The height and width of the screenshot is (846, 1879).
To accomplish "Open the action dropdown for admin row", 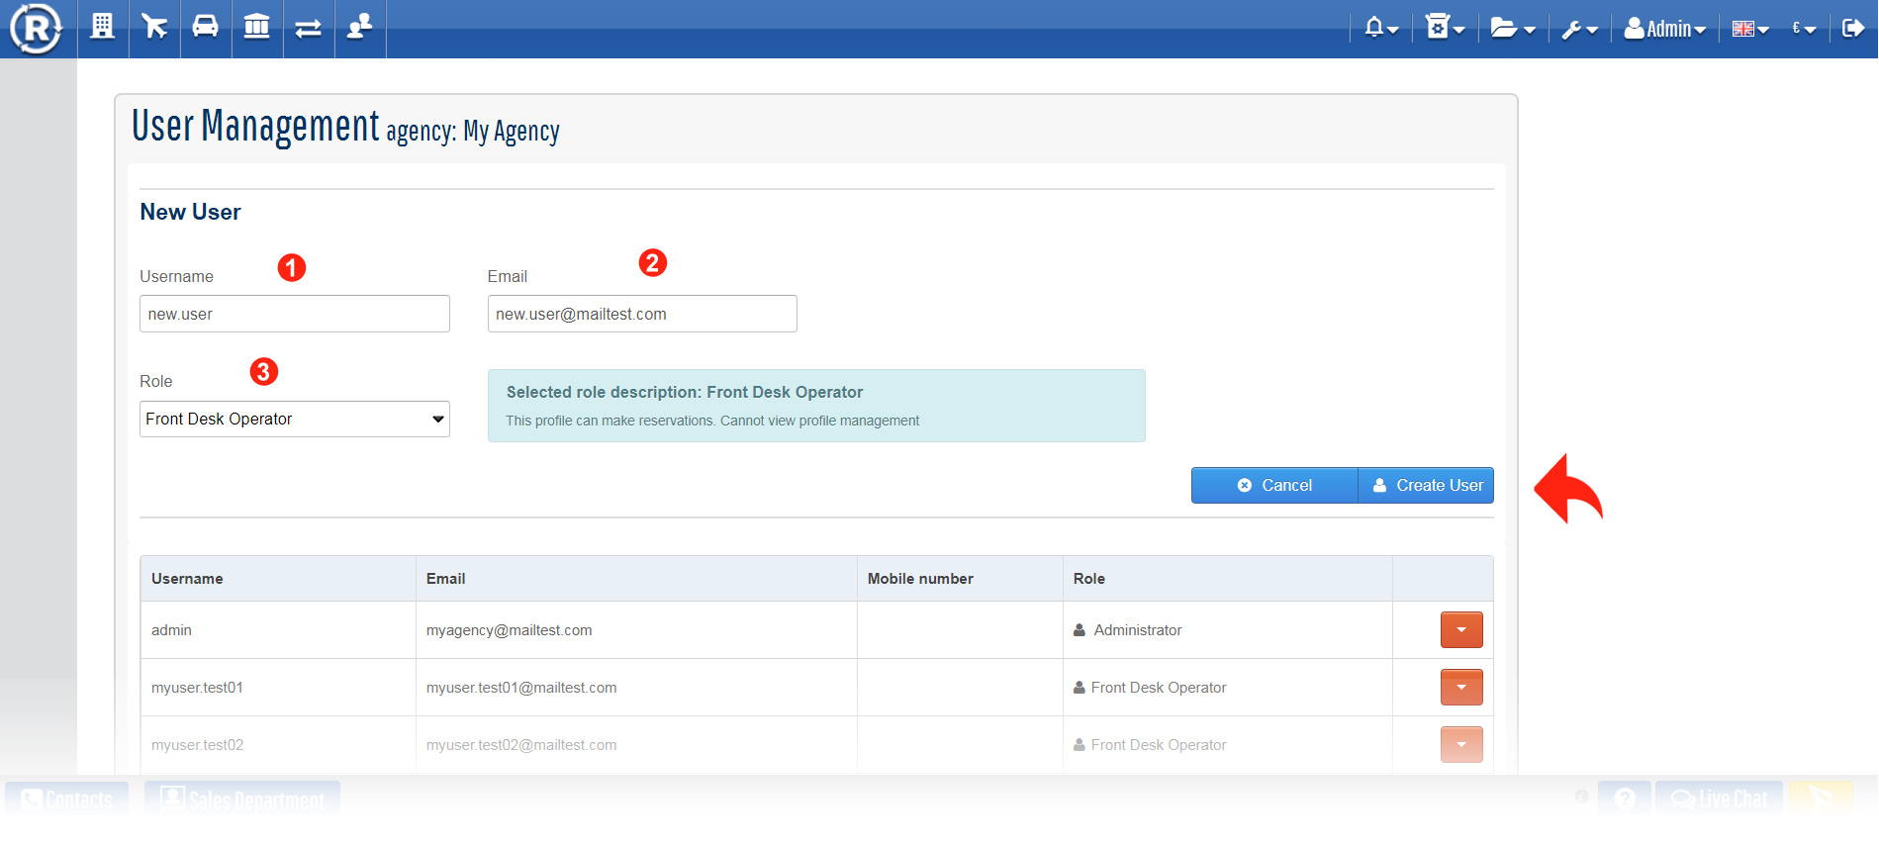I will [x=1460, y=630].
